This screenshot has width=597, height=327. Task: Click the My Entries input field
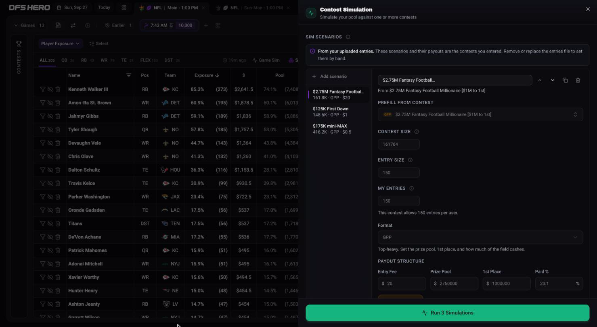pos(399,201)
